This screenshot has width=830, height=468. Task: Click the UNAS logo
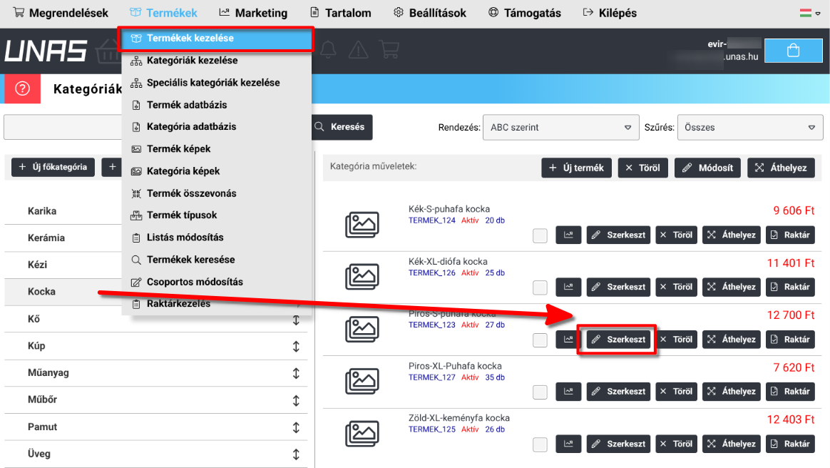[x=46, y=51]
